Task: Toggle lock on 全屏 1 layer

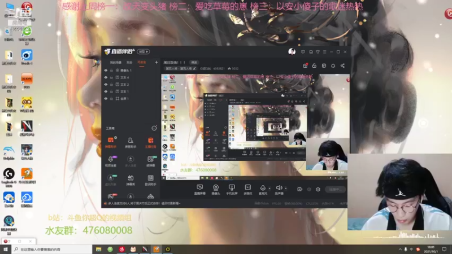Action: [x=111, y=98]
